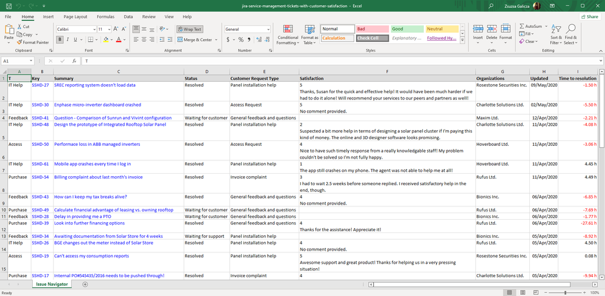Apply the Calculation cell style
The width and height of the screenshot is (605, 296).
[337, 38]
